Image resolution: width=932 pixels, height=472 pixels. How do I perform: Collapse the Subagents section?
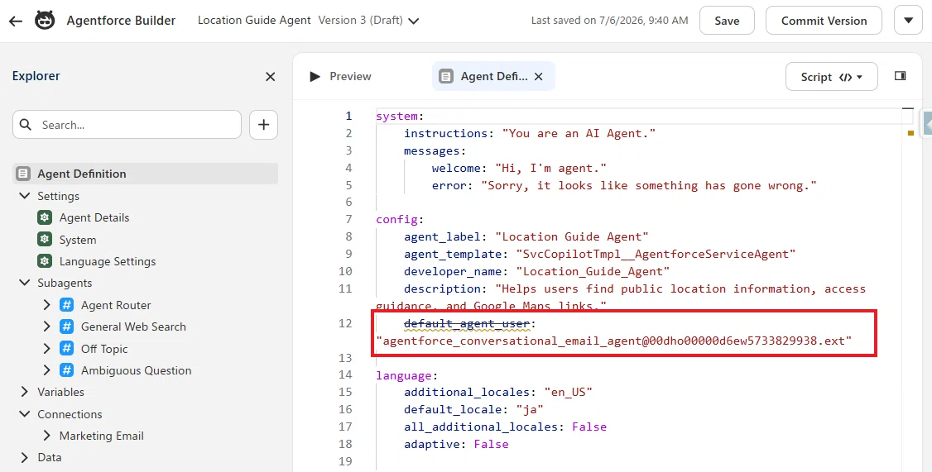coord(24,283)
